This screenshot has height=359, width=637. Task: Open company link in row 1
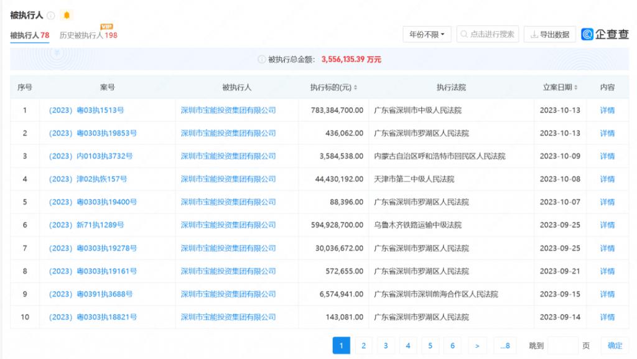228,111
